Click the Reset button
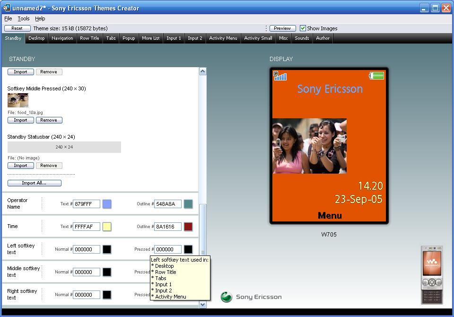 point(17,28)
